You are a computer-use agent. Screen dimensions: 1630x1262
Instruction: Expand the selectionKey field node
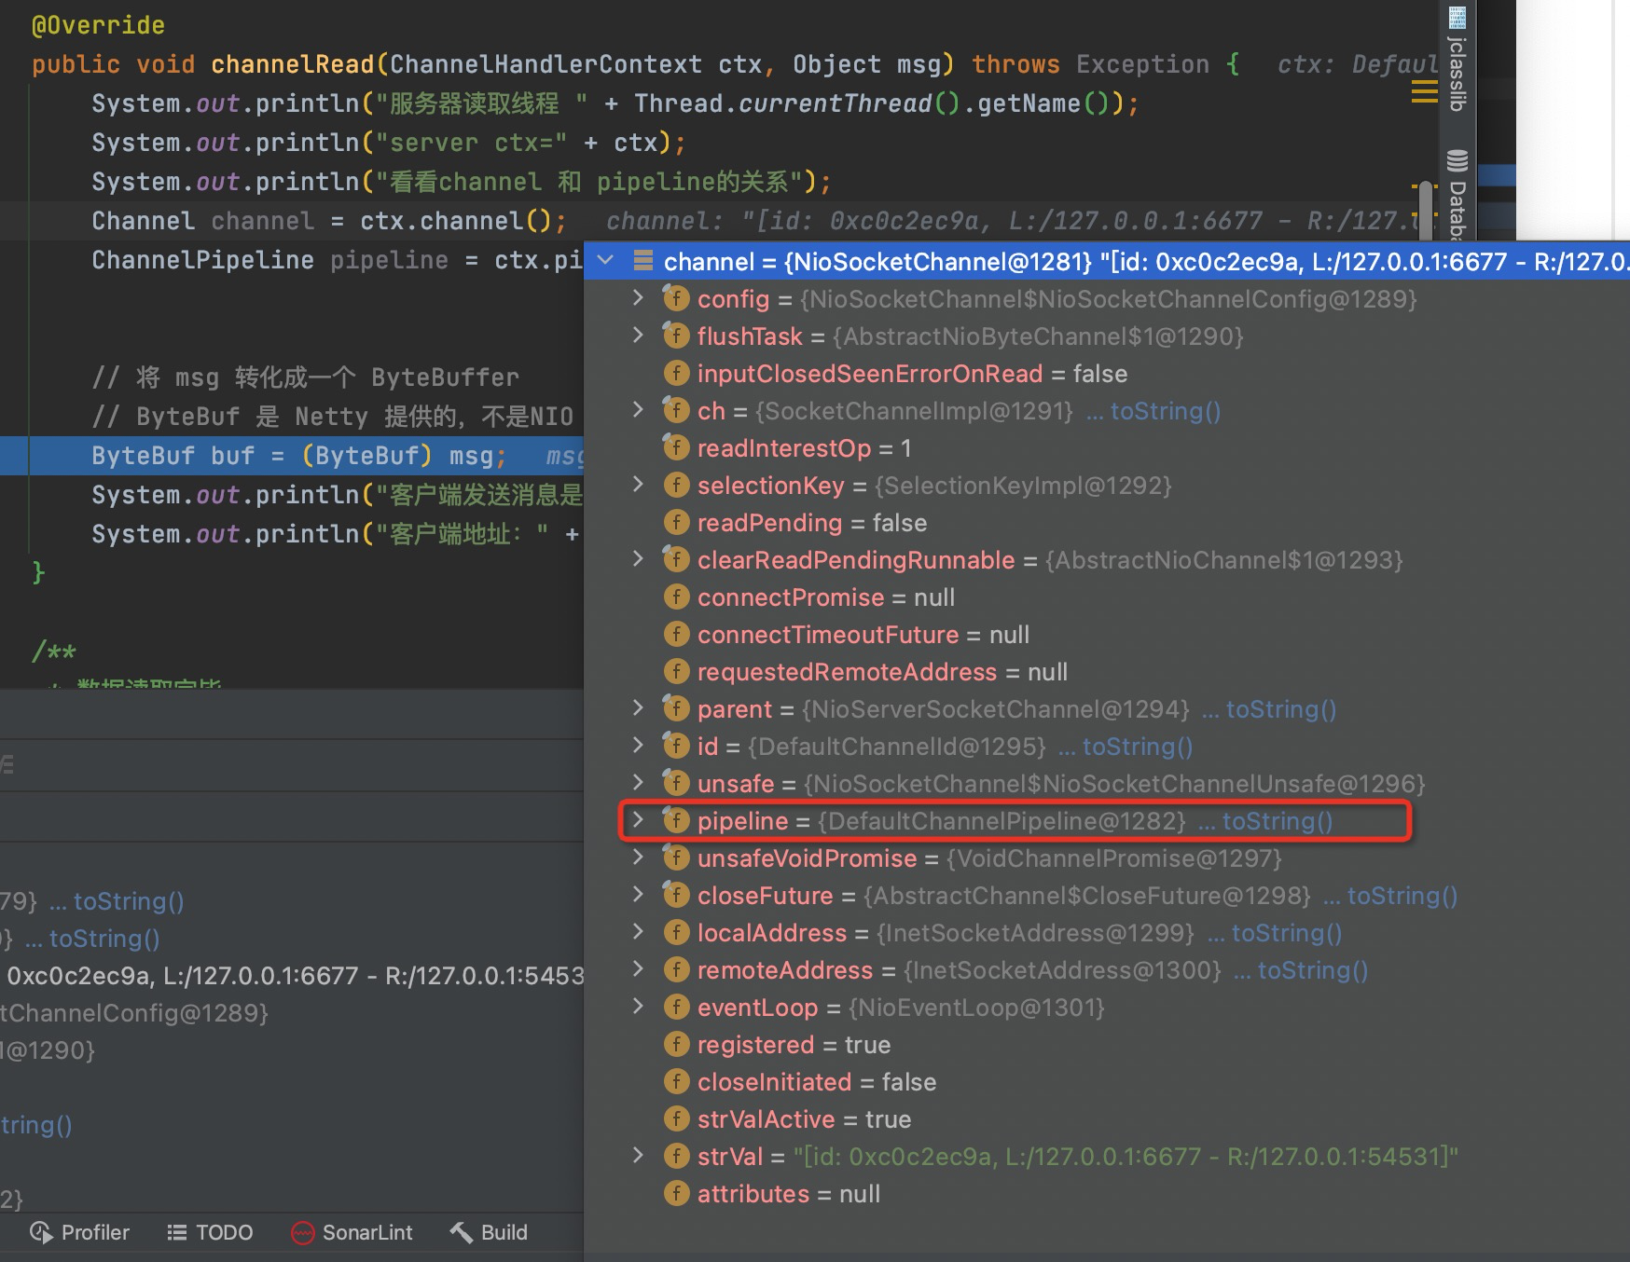point(638,485)
